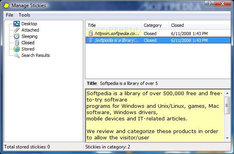The width and height of the screenshot is (234, 154).
Task: Click the trash icon beside httpwin.softpedia.co… row
Action: [x=91, y=33]
